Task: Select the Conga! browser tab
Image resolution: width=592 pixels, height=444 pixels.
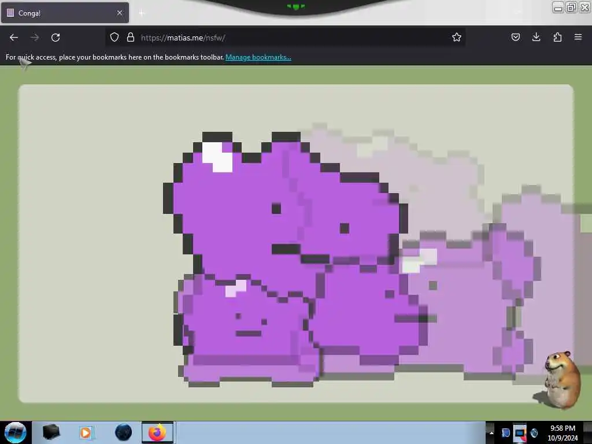Action: pos(65,13)
